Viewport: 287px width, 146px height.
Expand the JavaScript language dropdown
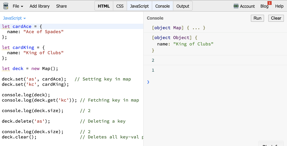click(14, 18)
